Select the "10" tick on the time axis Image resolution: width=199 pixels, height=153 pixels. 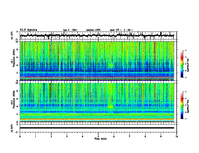coord(177,136)
